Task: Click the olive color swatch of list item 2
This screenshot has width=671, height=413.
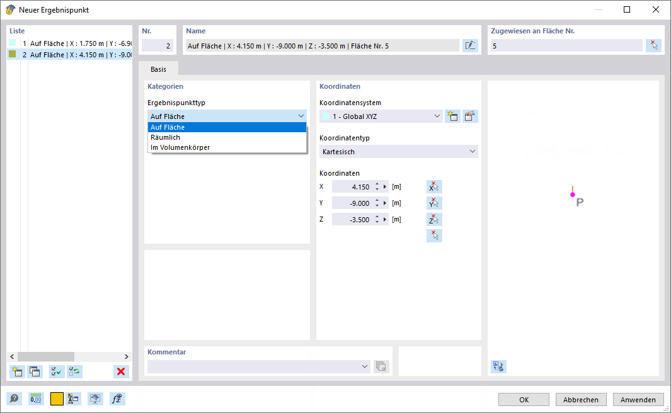Action: [13, 54]
